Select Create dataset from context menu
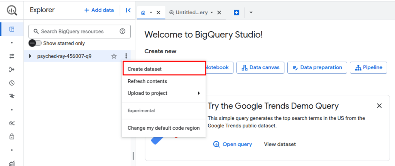 [164, 68]
